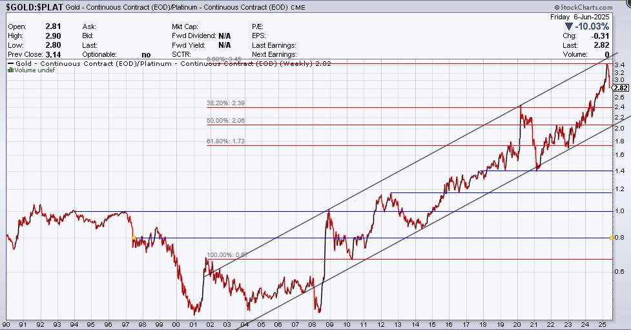
Task: Click the Prev Close value 3.14
Action: (x=53, y=54)
